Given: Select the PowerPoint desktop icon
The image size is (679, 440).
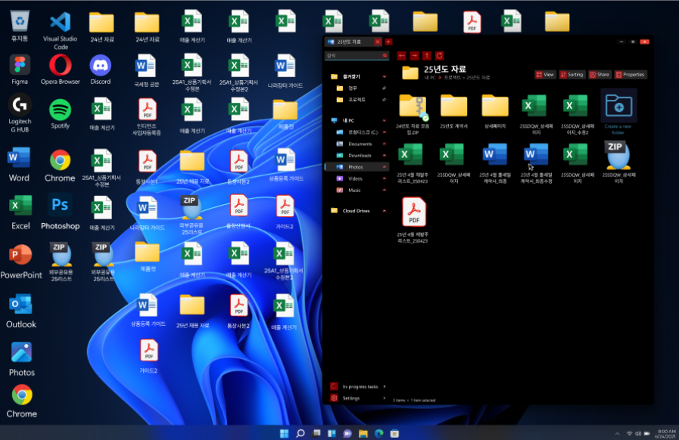Looking at the screenshot, I should click(x=20, y=262).
